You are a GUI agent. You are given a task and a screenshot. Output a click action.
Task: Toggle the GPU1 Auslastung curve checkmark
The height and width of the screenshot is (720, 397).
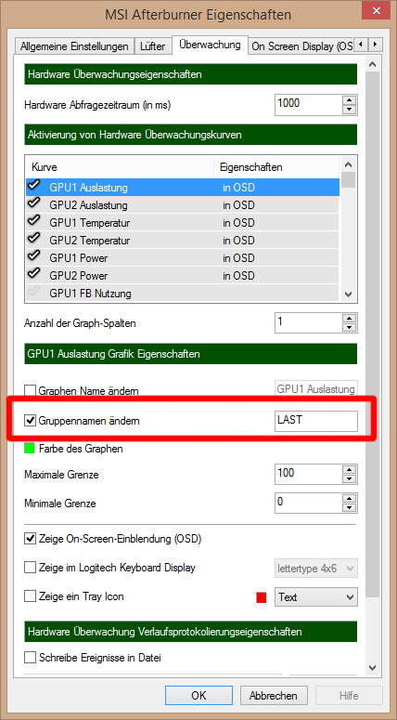[34, 186]
